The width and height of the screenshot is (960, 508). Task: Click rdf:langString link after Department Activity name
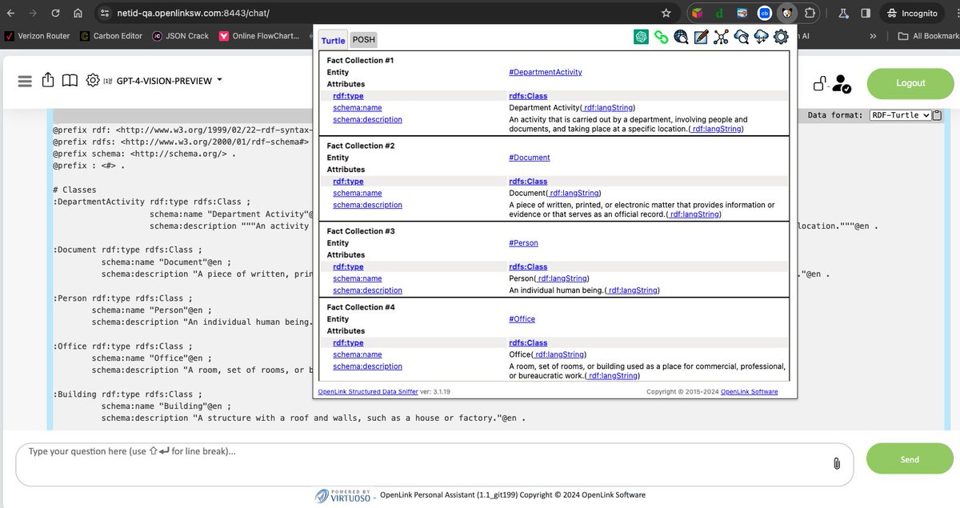tap(608, 107)
